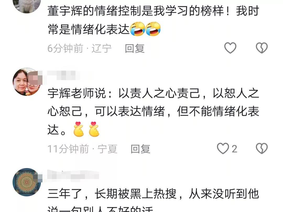This screenshot has height=212, width=283.
Task: Open the top commenter's cat avatar
Action: pyautogui.click(x=27, y=5)
